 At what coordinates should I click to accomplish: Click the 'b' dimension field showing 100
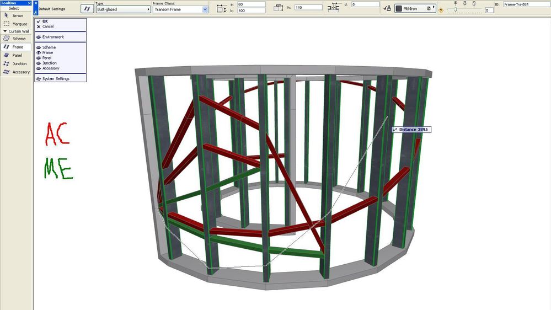coord(252,10)
